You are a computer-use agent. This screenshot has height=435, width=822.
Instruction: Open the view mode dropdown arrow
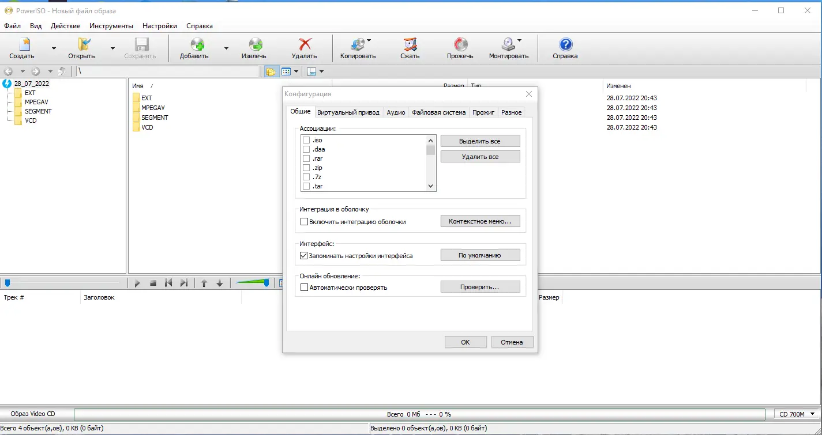[x=296, y=71]
